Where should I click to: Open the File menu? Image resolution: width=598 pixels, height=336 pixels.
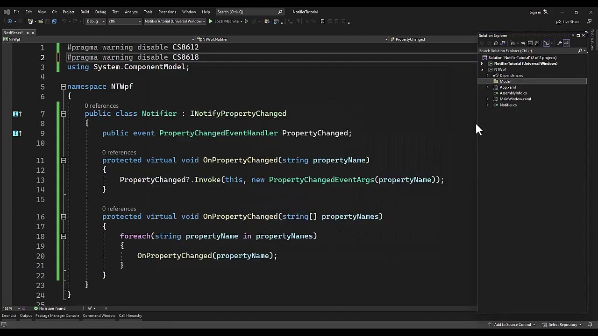tap(16, 12)
